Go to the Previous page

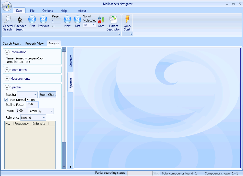(x=43, y=22)
